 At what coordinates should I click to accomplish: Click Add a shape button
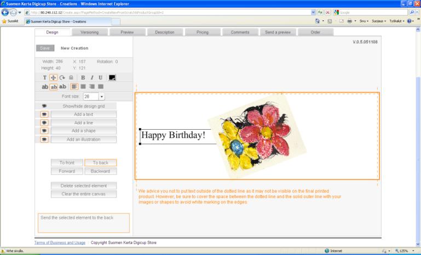84,131
